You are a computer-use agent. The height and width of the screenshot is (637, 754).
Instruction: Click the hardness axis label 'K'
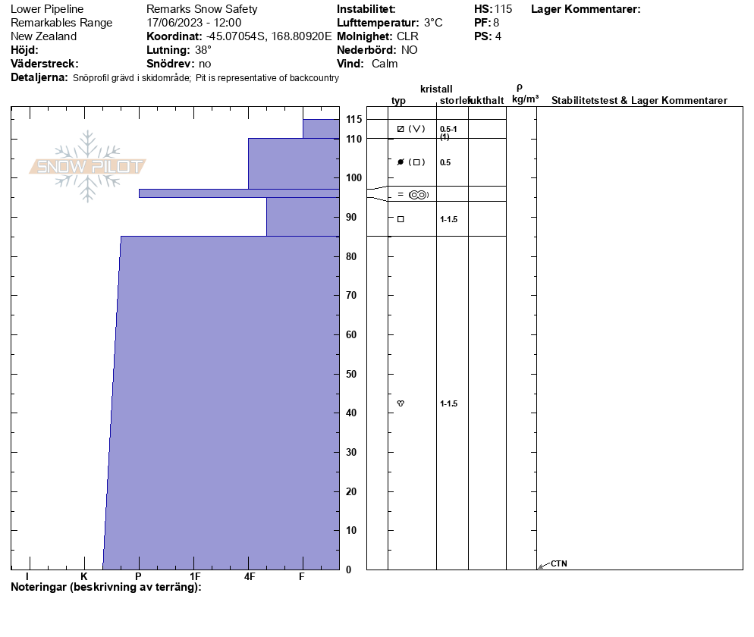coord(83,576)
